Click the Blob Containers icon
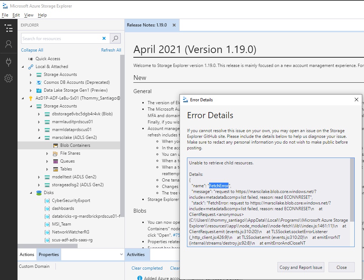Screen dimensions: 364x280 55,146
